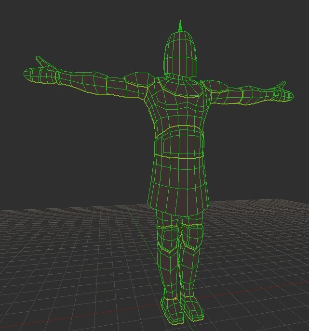
Task: Select the orange vertex point near ankle
Action: [x=175, y=298]
